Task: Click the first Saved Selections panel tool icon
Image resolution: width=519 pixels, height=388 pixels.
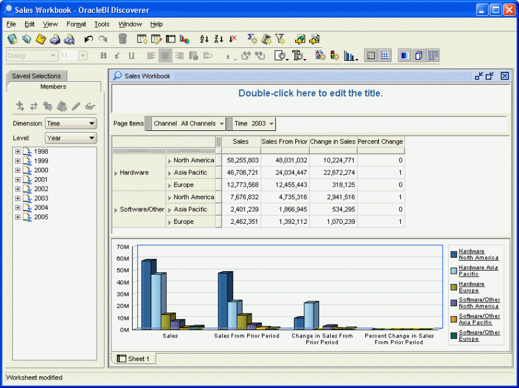Action: [x=20, y=106]
